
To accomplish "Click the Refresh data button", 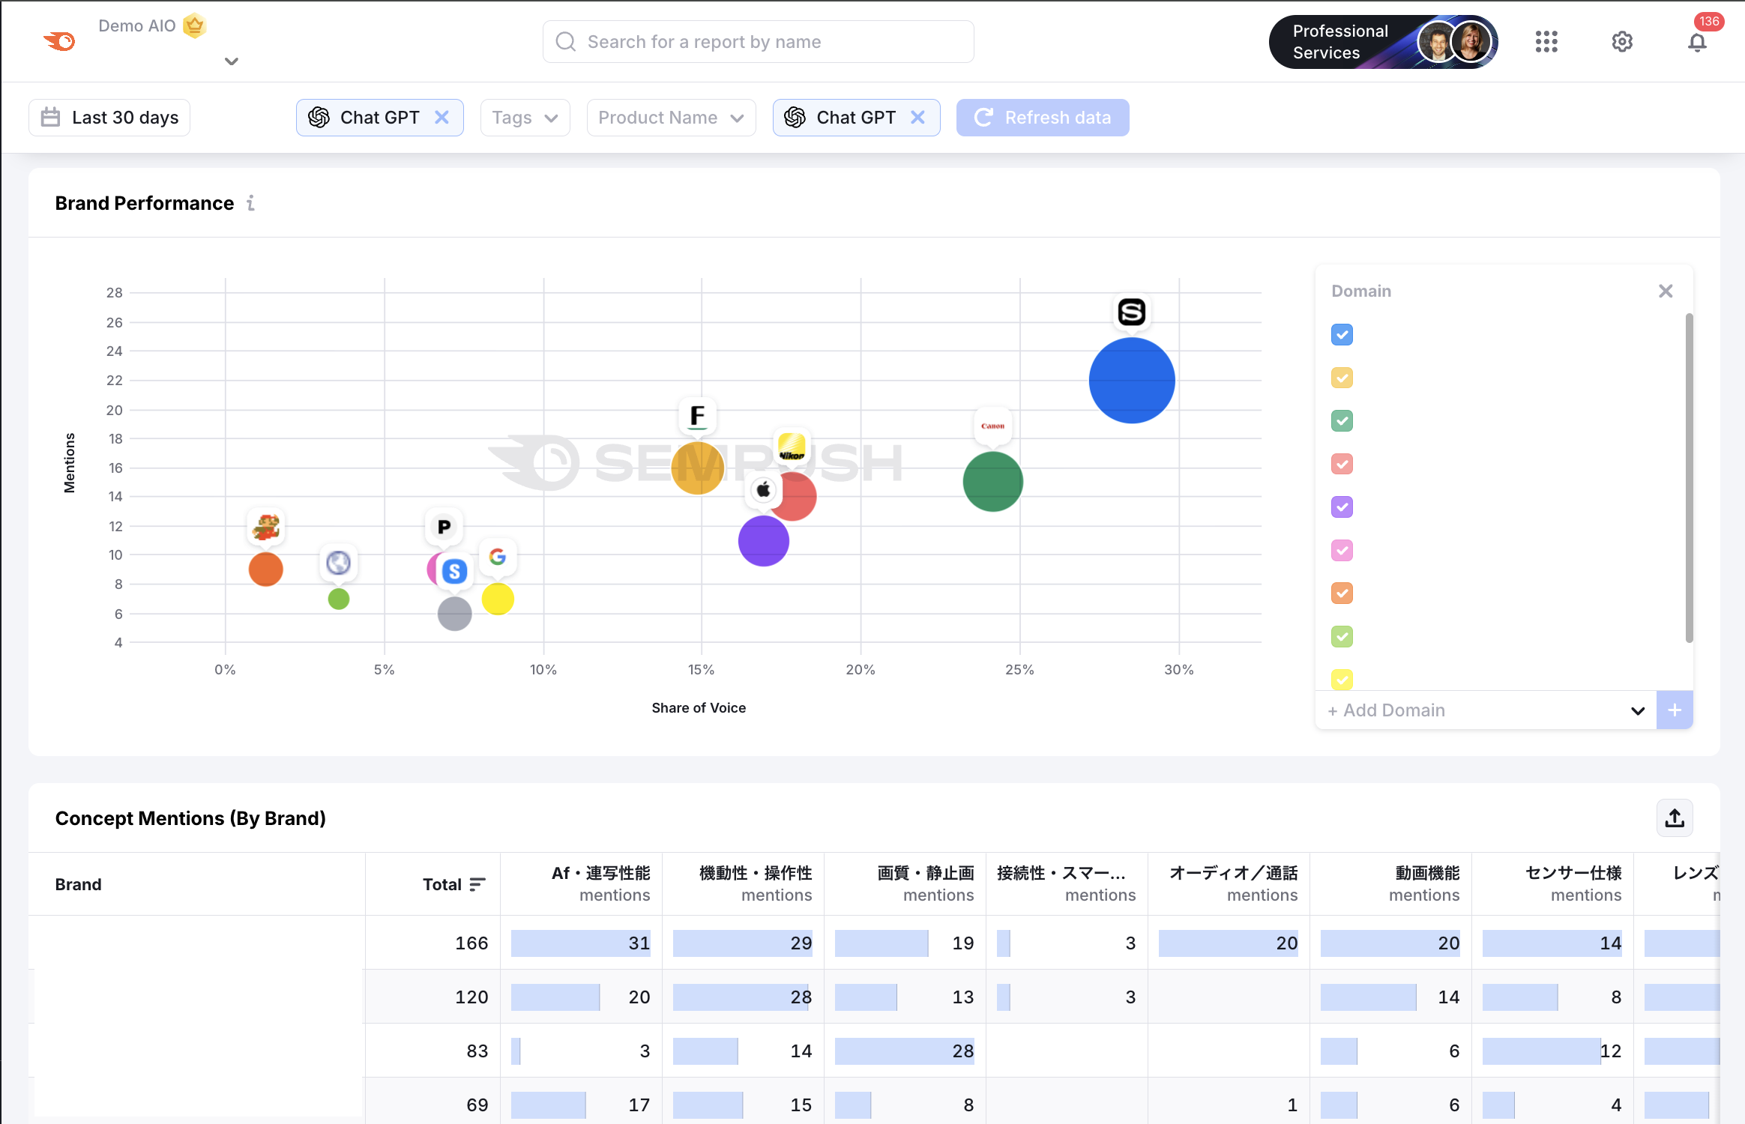I will click(x=1042, y=118).
